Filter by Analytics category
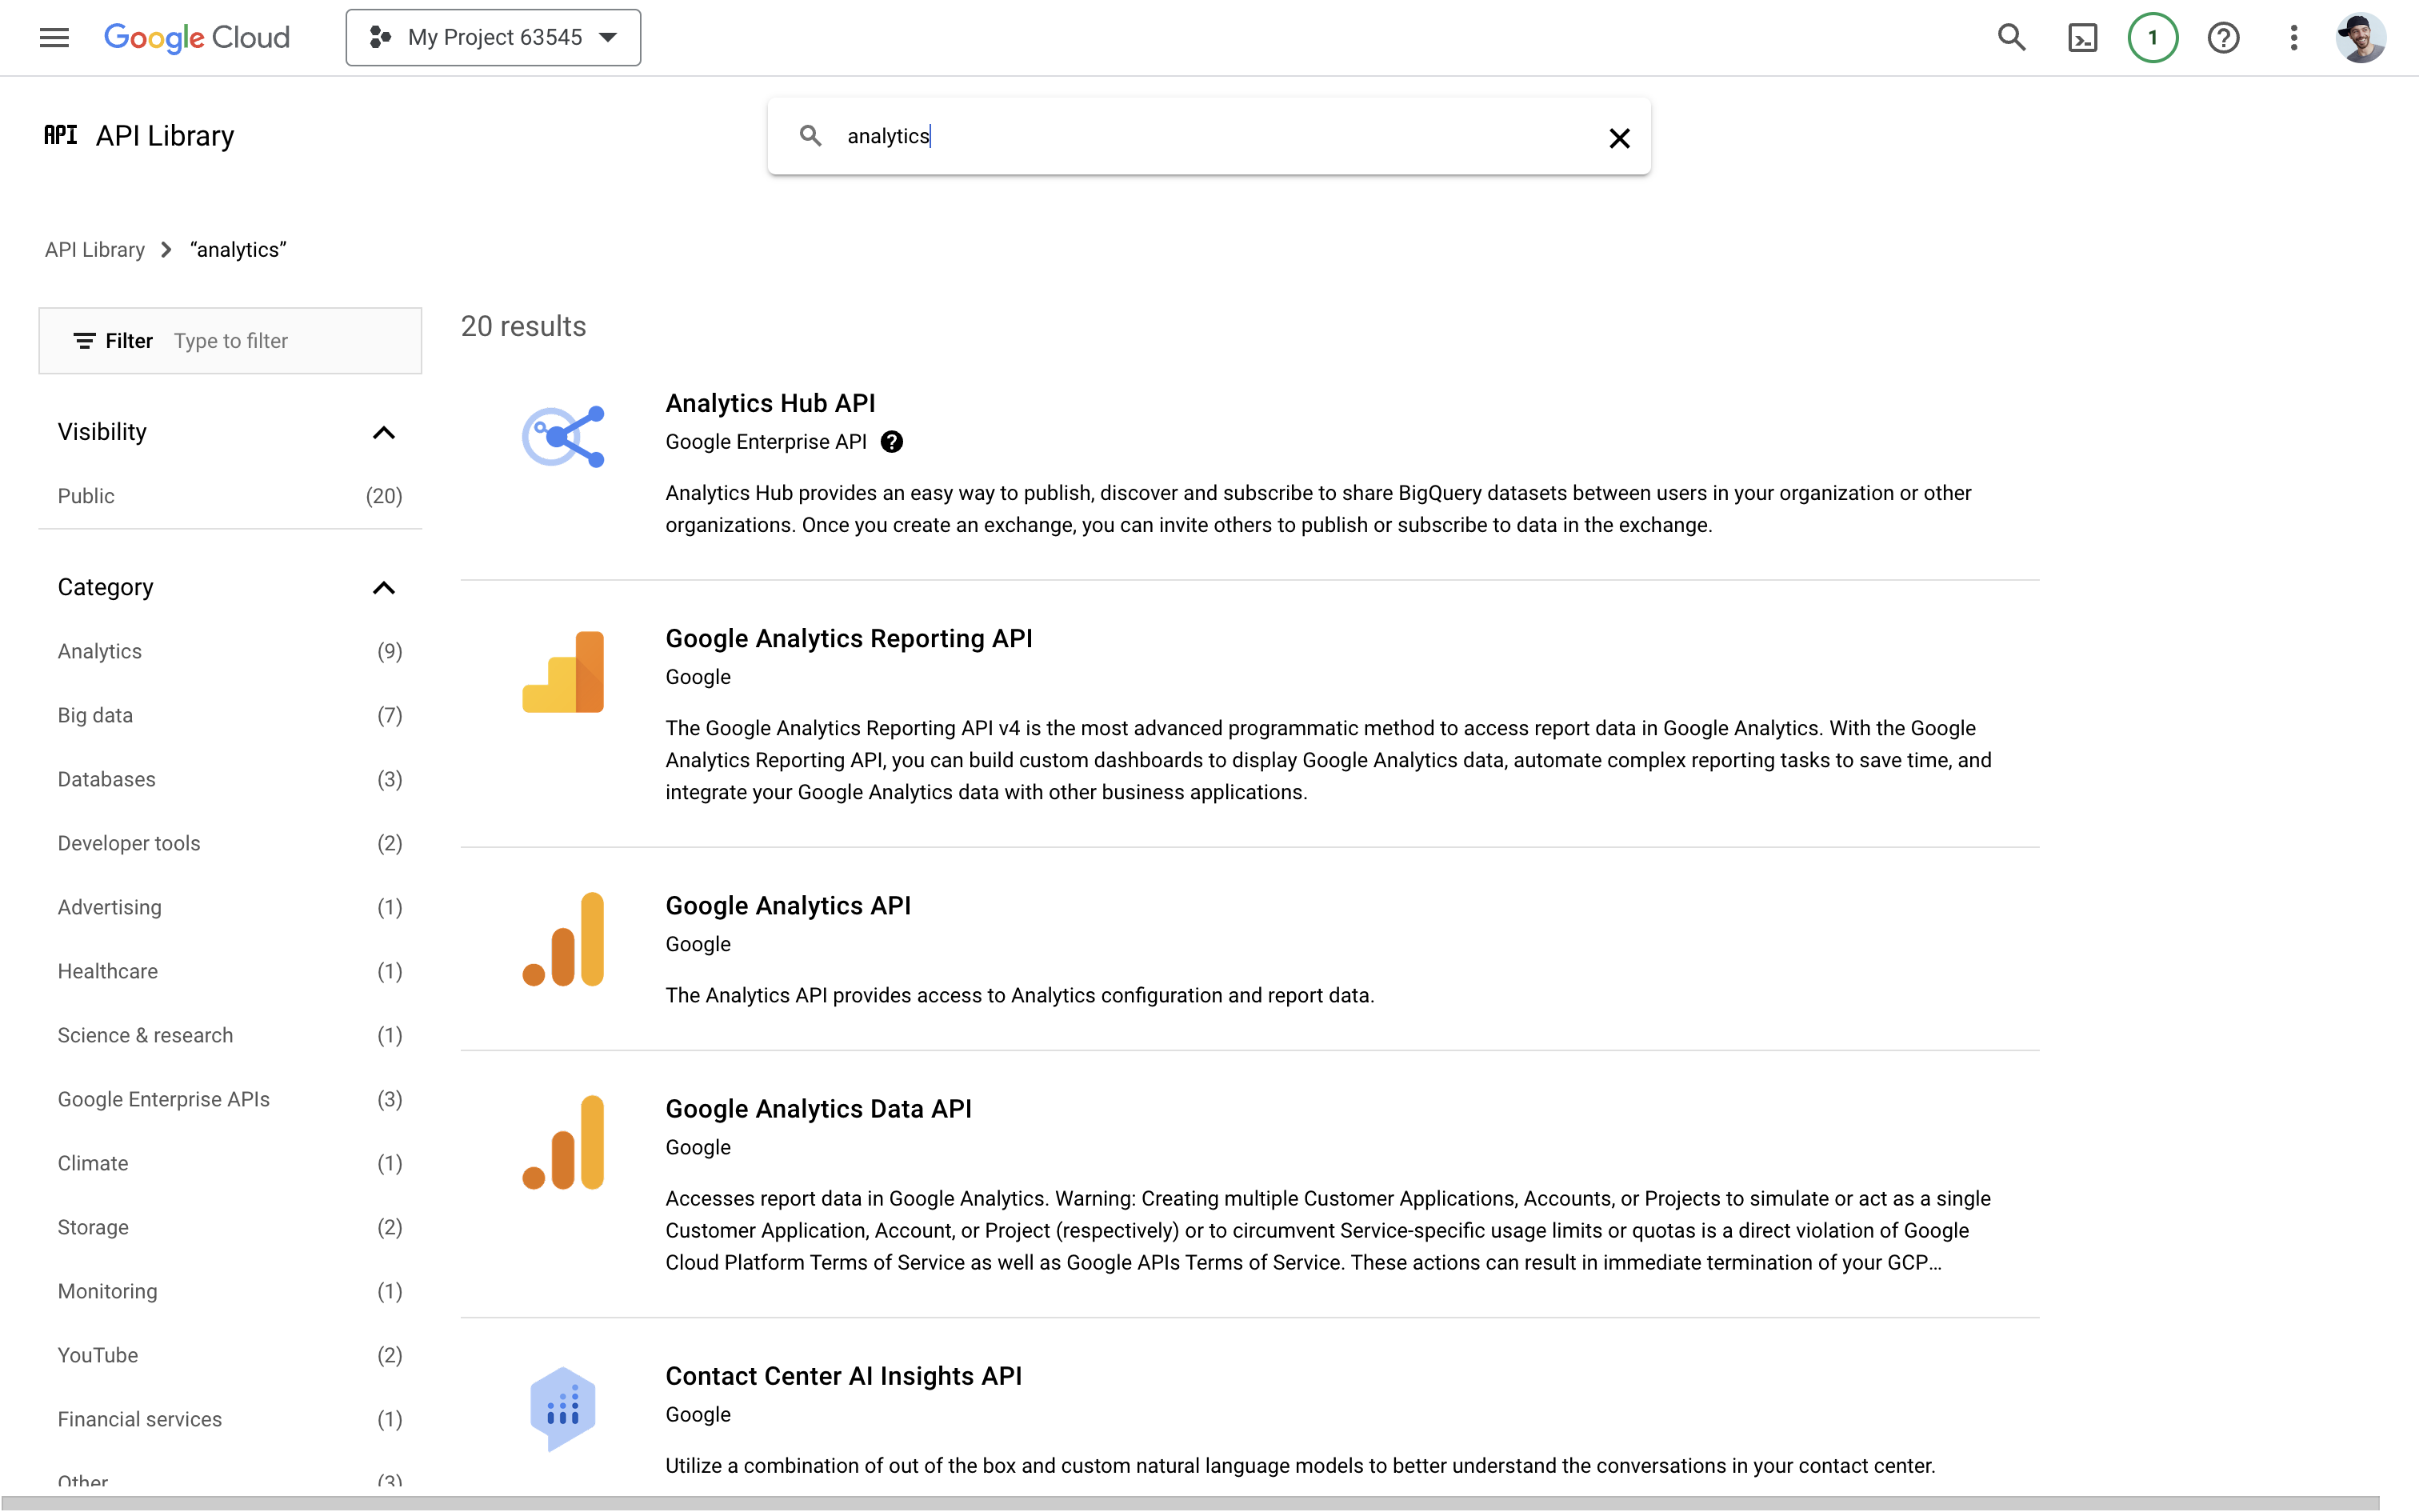This screenshot has height=1512, width=2419. (99, 651)
